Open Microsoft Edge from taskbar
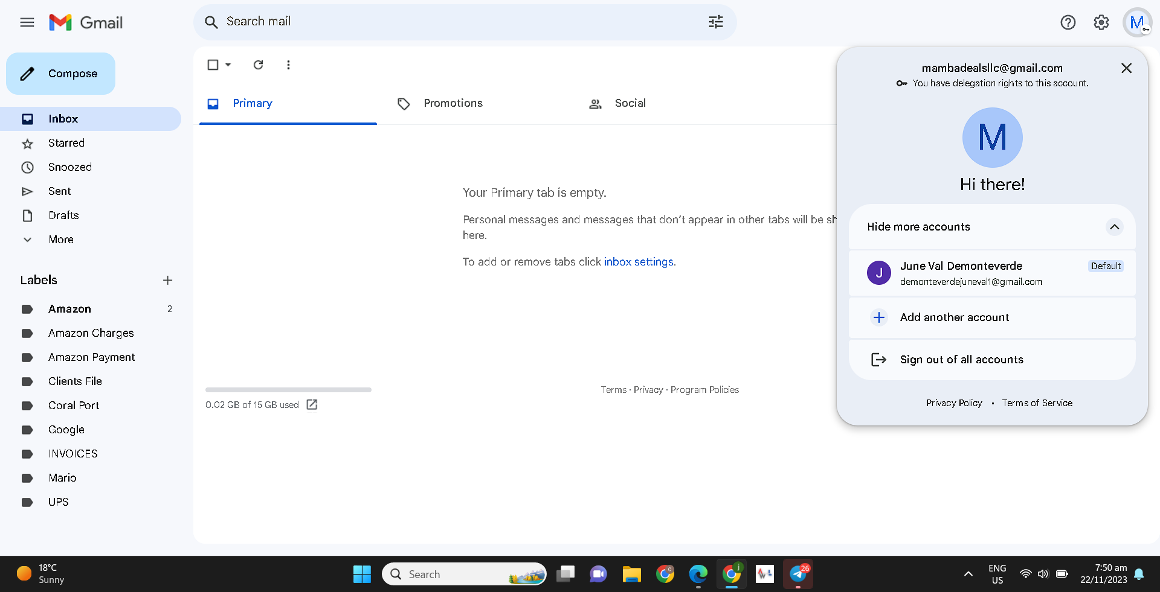Image resolution: width=1160 pixels, height=592 pixels. pos(698,574)
